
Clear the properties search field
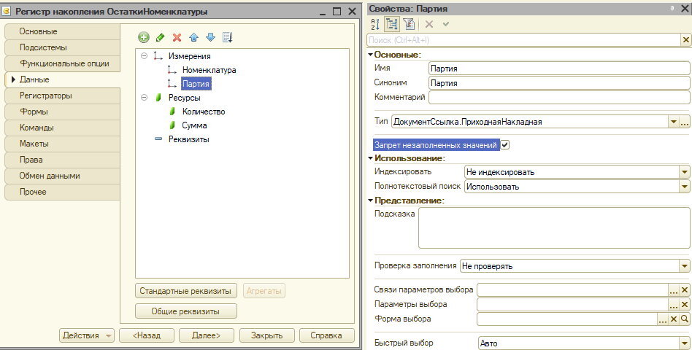click(x=686, y=40)
